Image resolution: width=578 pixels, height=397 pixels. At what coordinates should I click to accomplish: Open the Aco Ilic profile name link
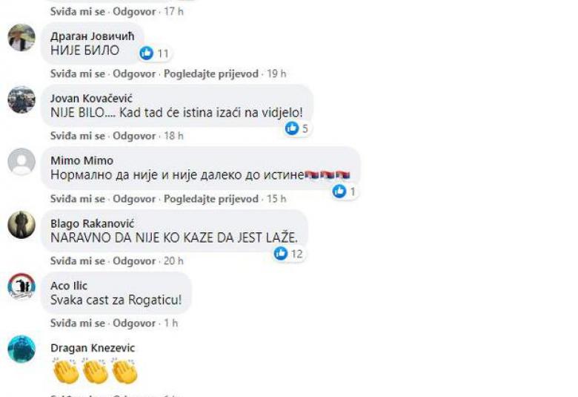[x=69, y=286]
